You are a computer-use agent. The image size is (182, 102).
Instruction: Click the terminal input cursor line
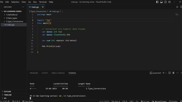click(x=30, y=98)
